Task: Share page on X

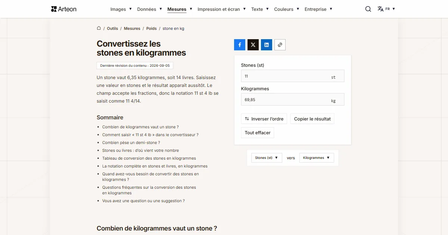Action: [253, 45]
